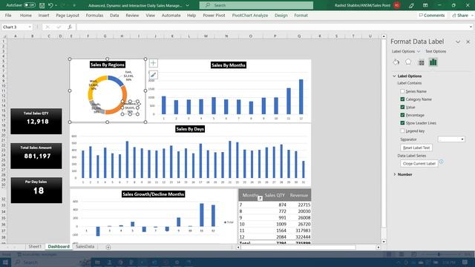
Task: Toggle AutoSave switch
Action: click(30, 5)
